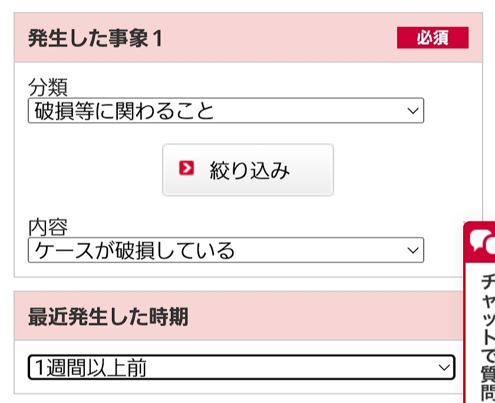
Task: Click the red 必須 badge
Action: (433, 38)
